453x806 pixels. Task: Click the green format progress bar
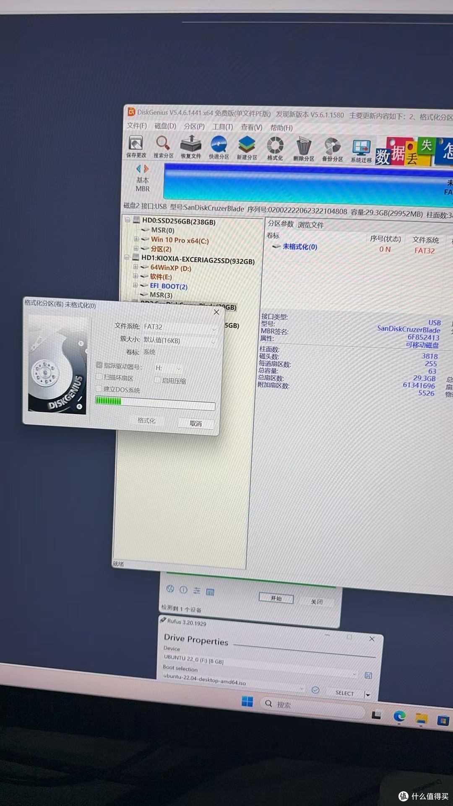click(155, 403)
